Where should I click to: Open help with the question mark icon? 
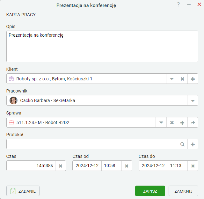(178, 4)
